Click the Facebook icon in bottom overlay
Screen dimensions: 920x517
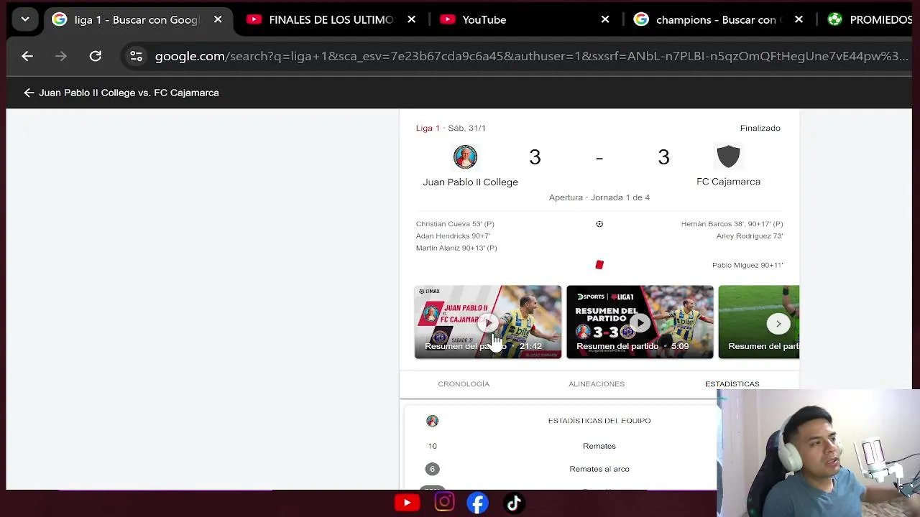tap(478, 503)
